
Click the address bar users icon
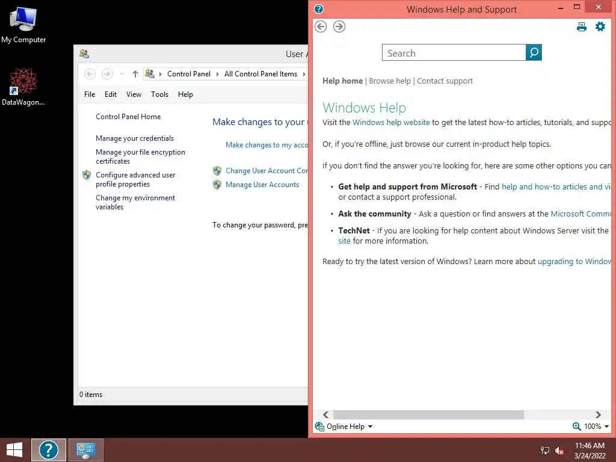pyautogui.click(x=150, y=73)
